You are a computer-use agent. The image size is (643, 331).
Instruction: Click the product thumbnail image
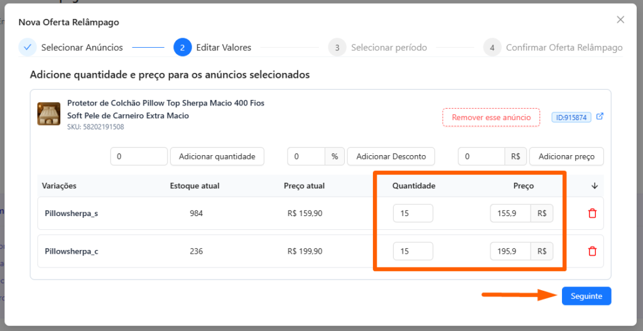pos(49,114)
